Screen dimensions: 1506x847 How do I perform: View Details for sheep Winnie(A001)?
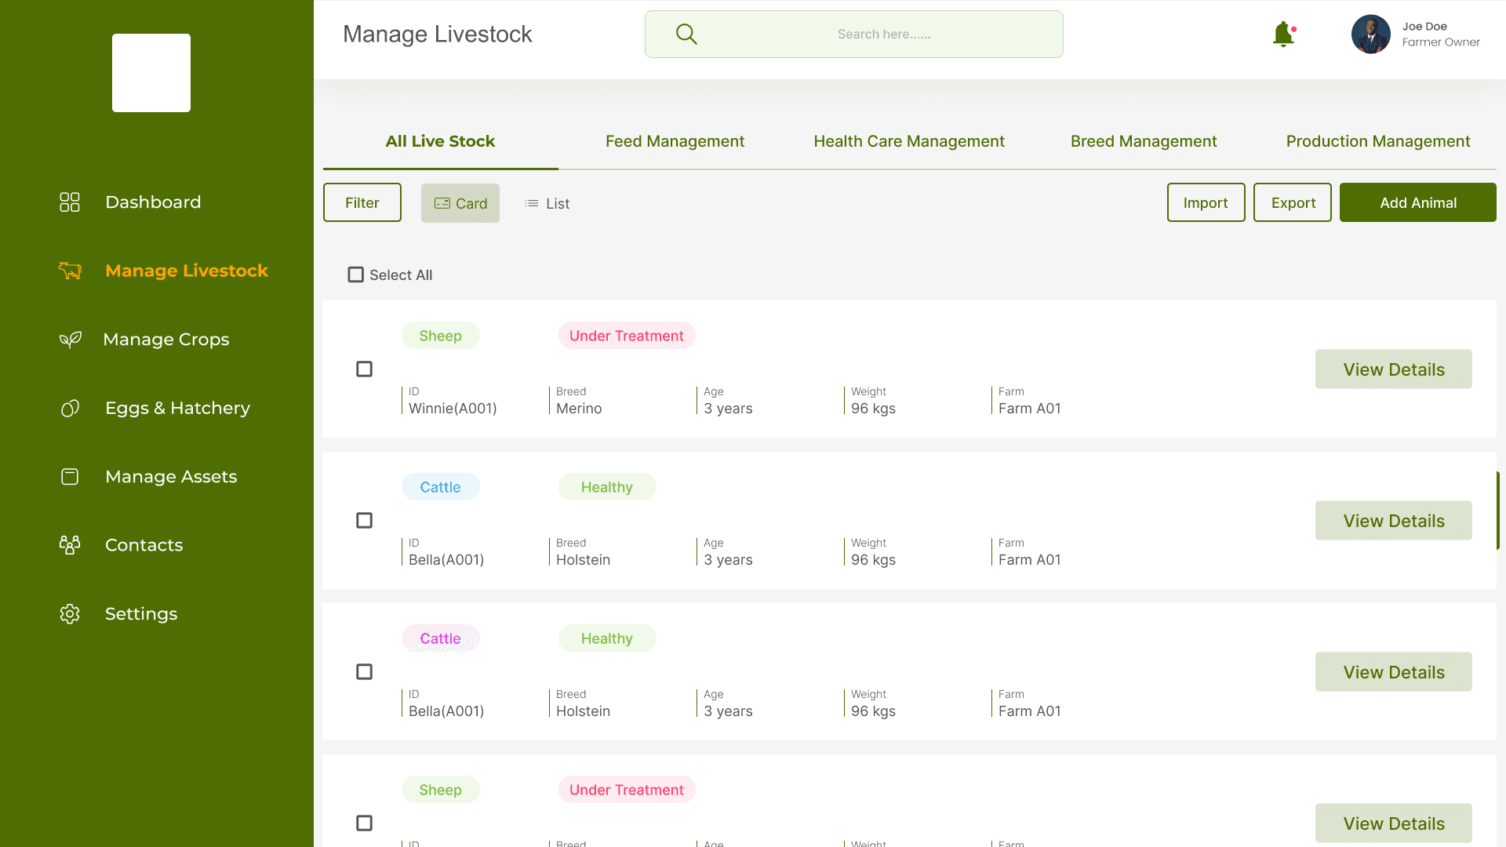[x=1393, y=369]
